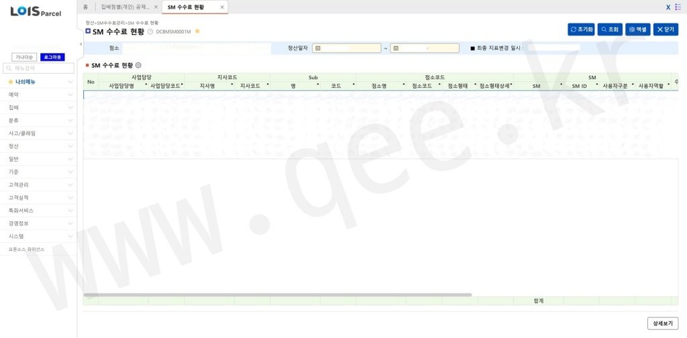Open the help icon beside SM 수수료 현황 title
687x338 pixels.
pyautogui.click(x=150, y=32)
